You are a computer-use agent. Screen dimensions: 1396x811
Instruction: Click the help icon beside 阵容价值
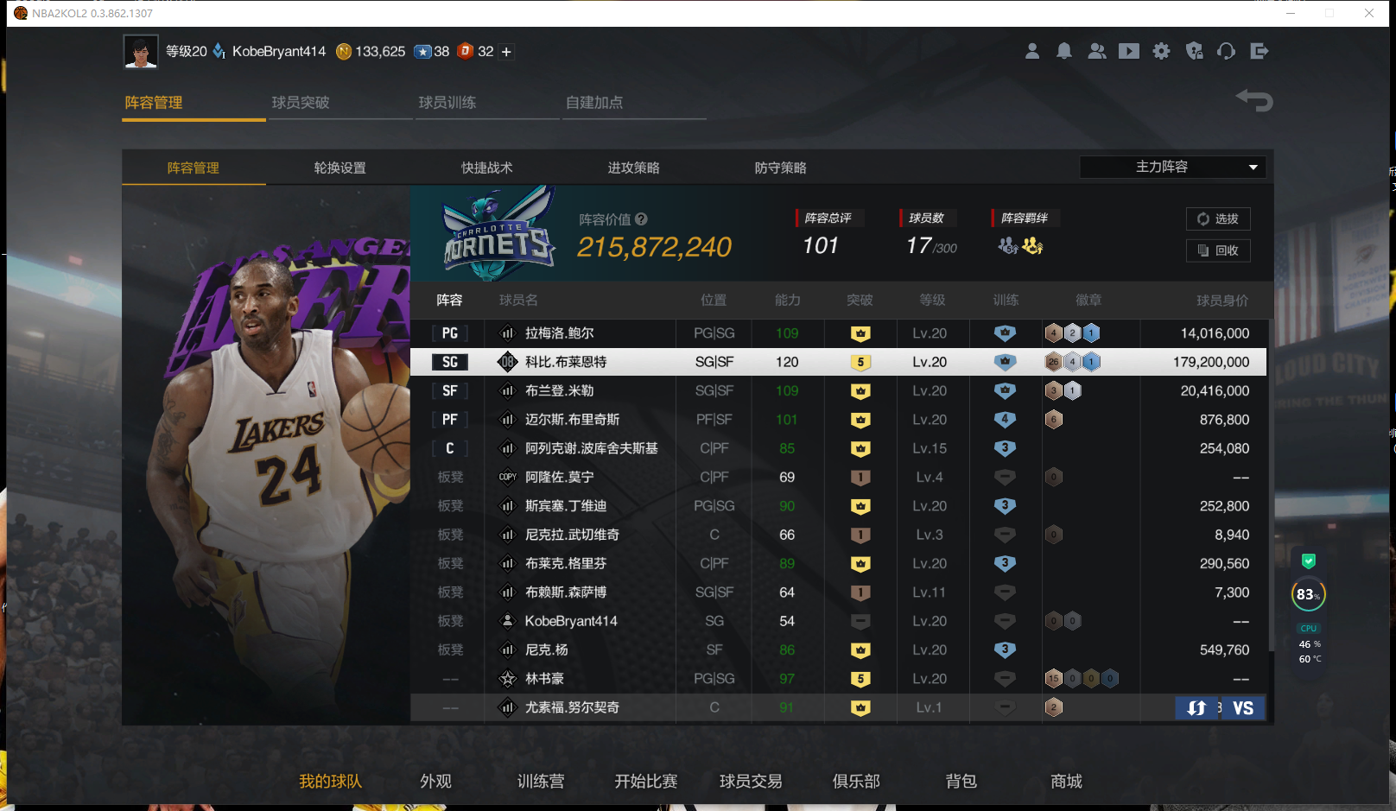click(x=641, y=219)
